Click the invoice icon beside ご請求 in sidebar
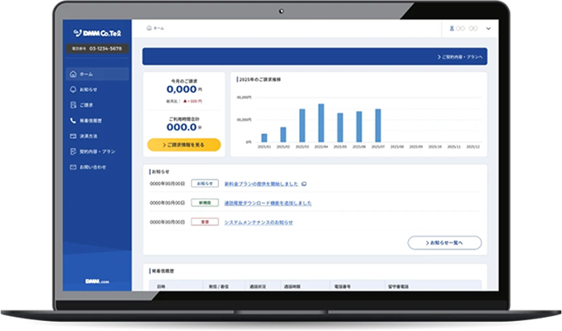Screen dimensions: 562x331 pyautogui.click(x=73, y=105)
